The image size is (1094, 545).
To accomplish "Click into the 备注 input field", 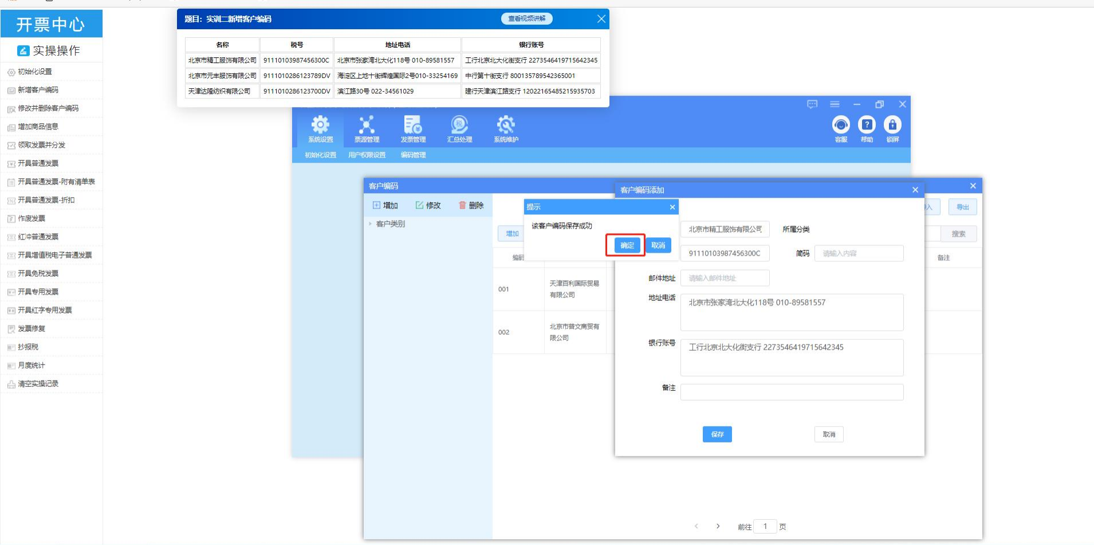I will point(792,392).
